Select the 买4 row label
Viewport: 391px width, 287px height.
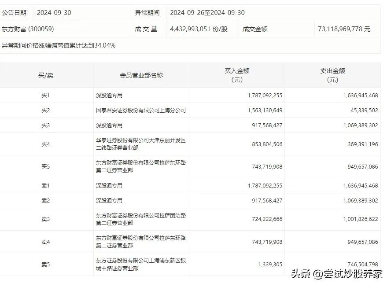[x=46, y=144]
